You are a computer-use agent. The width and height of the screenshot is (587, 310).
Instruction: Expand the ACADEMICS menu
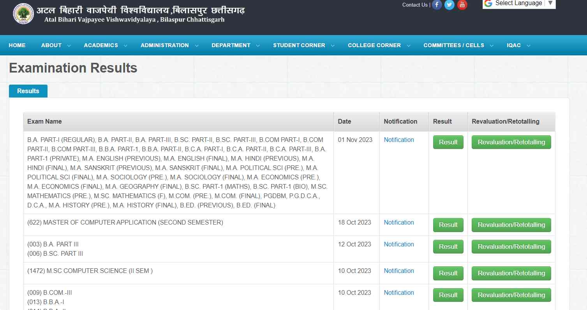(x=106, y=45)
